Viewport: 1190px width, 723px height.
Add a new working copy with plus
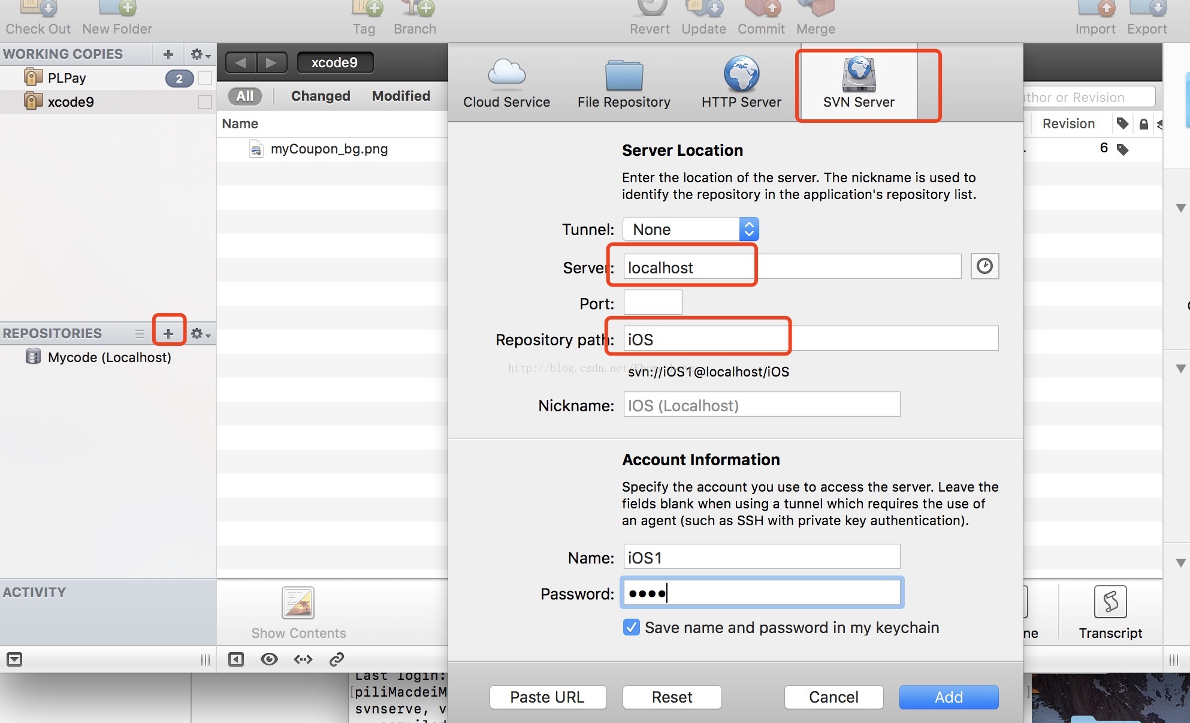[x=168, y=55]
